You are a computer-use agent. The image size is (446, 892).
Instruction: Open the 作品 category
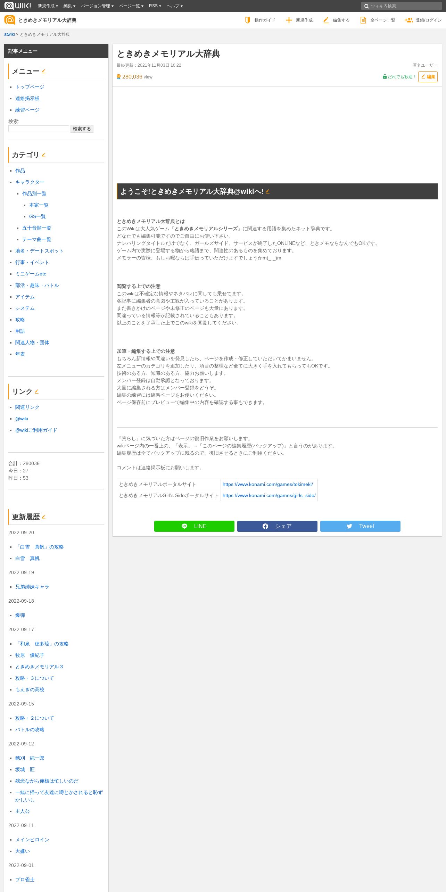(20, 171)
